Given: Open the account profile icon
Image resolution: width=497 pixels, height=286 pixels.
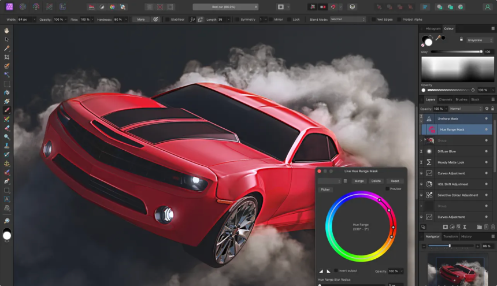Looking at the screenshot, I should [x=488, y=7].
